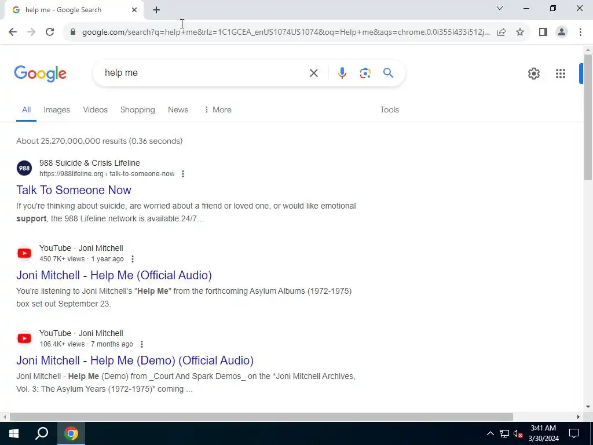Screen dimensions: 593x445
Task: View site information via padlock icon
Action: click(73, 32)
